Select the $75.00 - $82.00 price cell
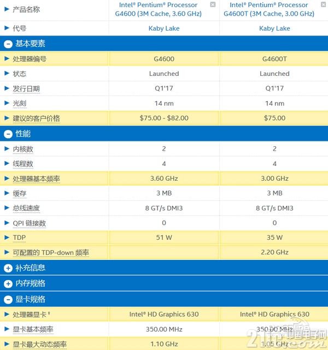Screen dimensions: 328x350 coord(164,118)
